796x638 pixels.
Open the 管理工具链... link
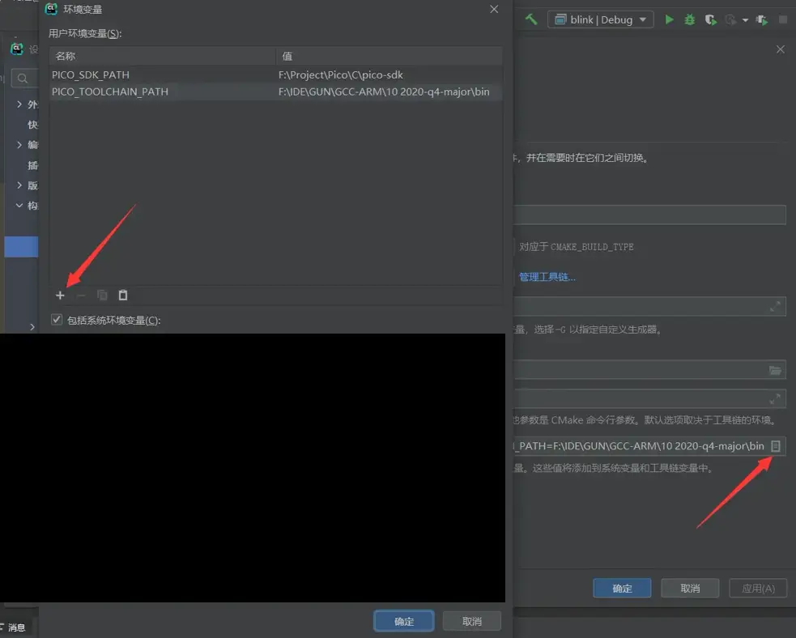coord(547,277)
